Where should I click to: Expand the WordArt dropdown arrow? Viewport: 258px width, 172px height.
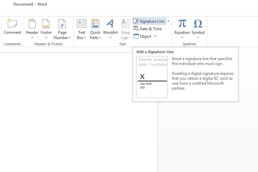coord(110,38)
